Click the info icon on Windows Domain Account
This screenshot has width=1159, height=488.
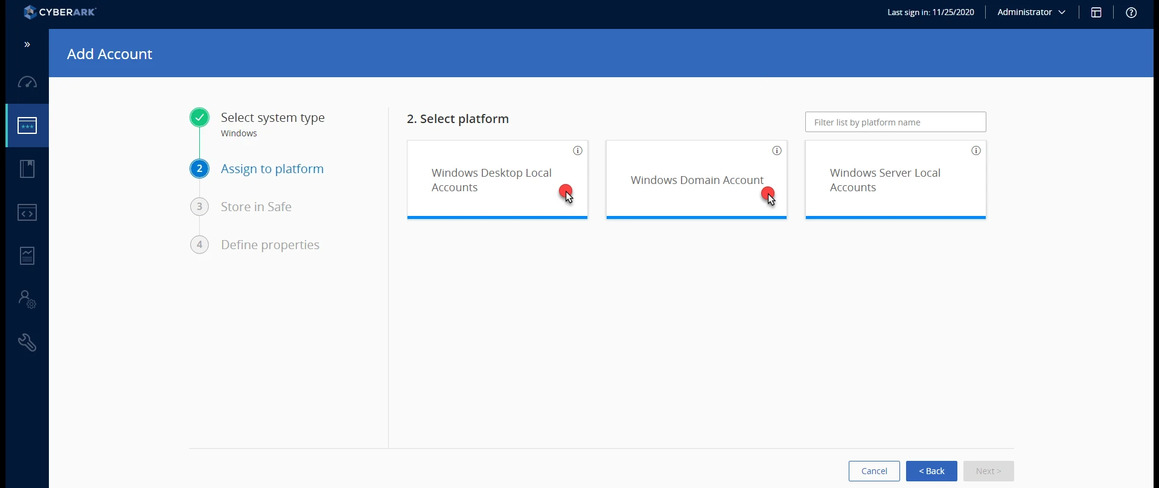tap(777, 151)
